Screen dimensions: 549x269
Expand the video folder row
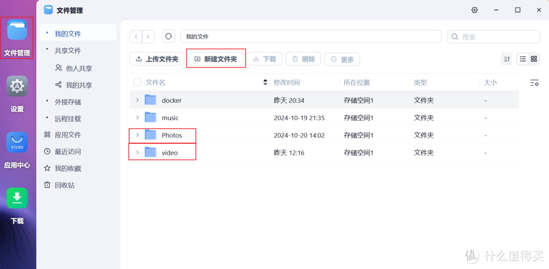pos(137,152)
